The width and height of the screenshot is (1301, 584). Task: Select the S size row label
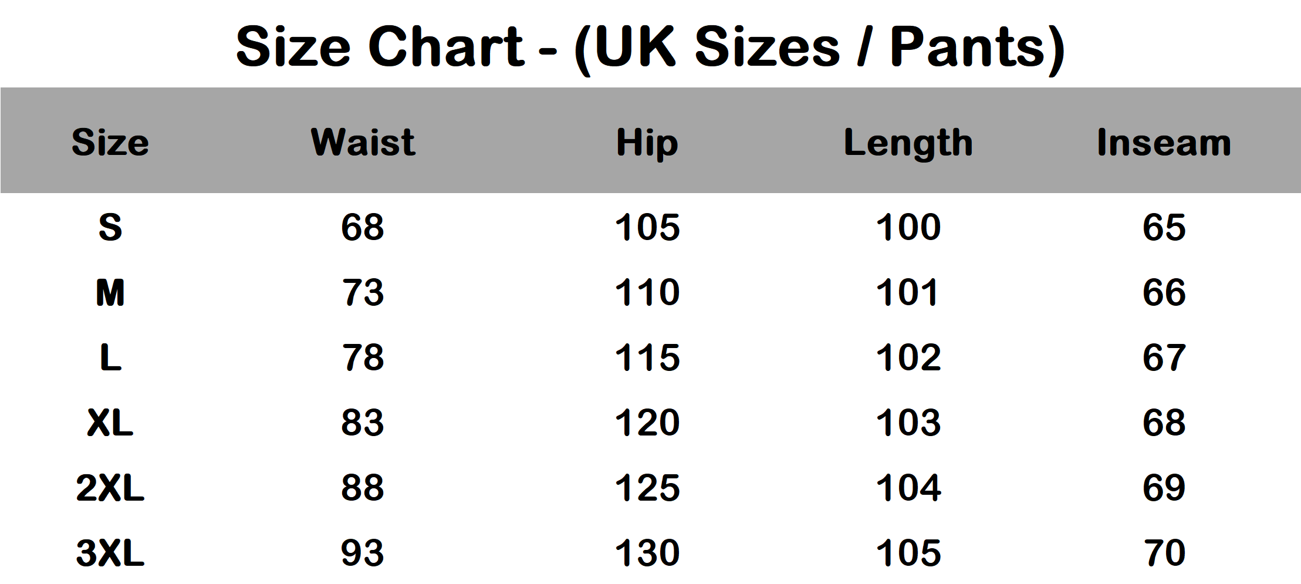(x=110, y=227)
